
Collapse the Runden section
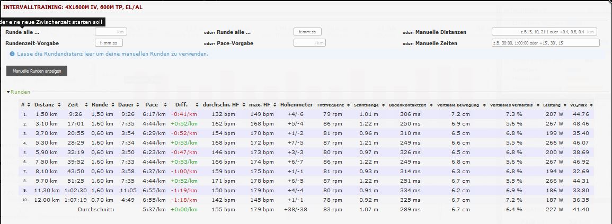18,92
